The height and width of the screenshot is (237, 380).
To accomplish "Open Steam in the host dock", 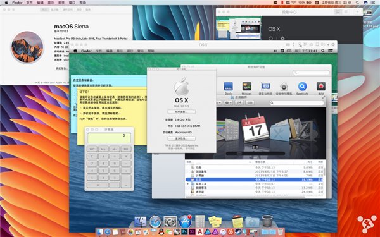I will click(238, 232).
